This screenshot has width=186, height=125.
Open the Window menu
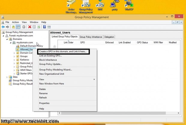(34, 22)
